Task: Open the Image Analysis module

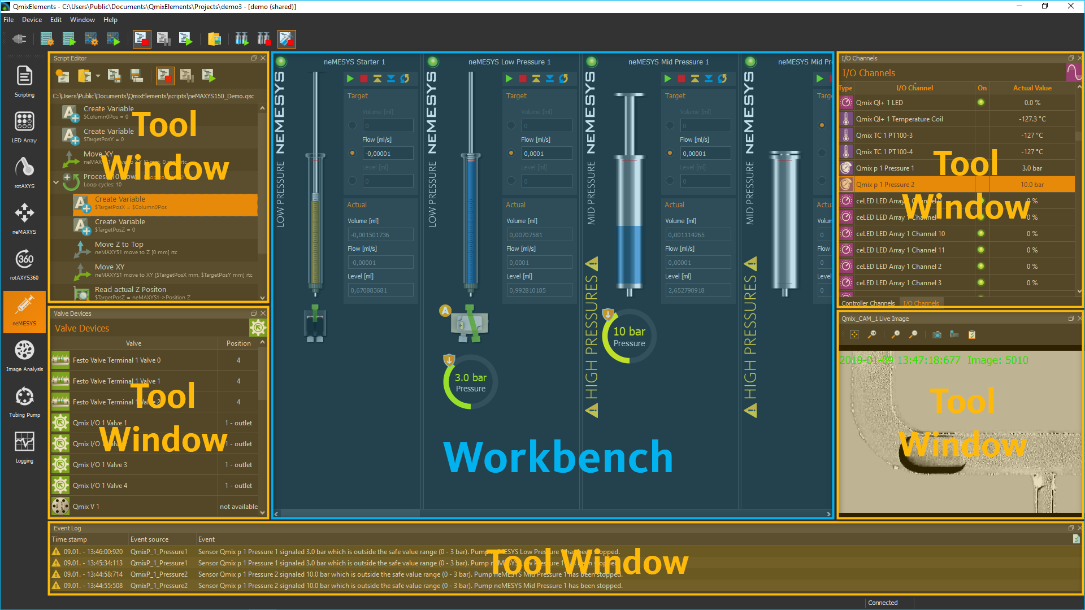Action: [x=24, y=356]
